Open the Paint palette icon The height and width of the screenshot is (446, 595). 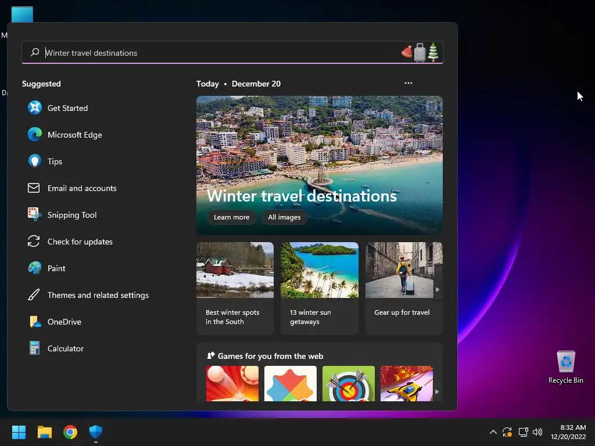click(x=34, y=268)
